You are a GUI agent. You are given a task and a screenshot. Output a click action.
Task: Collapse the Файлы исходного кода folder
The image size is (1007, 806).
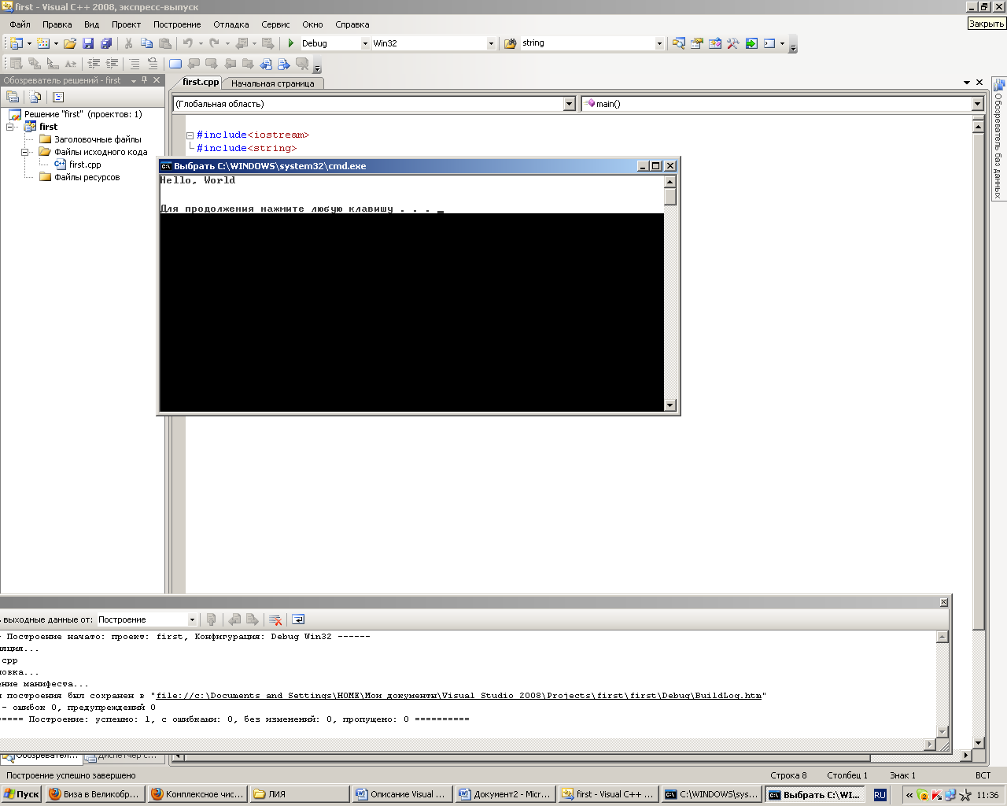(25, 152)
